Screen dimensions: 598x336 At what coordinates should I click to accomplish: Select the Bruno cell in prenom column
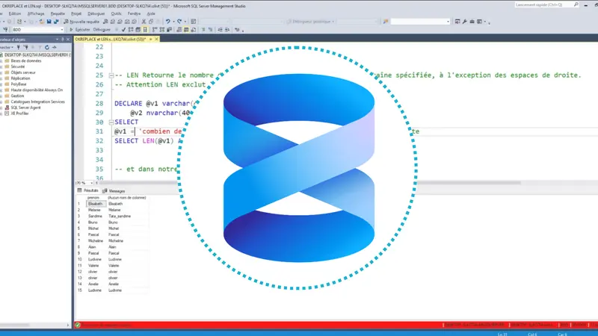[x=93, y=223]
